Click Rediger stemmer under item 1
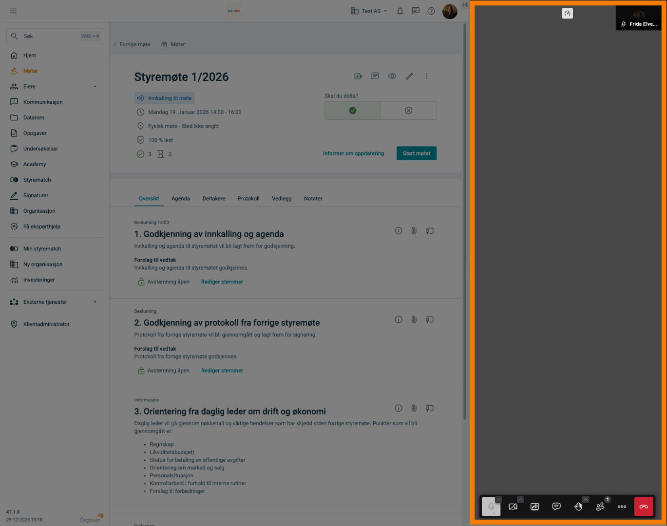The width and height of the screenshot is (667, 526). coord(222,282)
